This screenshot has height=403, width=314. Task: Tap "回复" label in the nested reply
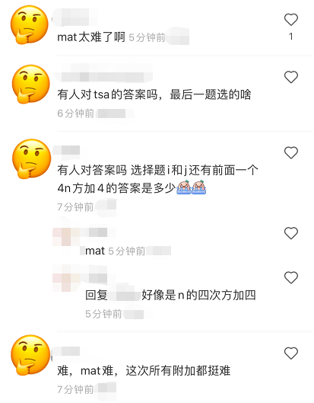pyautogui.click(x=97, y=295)
